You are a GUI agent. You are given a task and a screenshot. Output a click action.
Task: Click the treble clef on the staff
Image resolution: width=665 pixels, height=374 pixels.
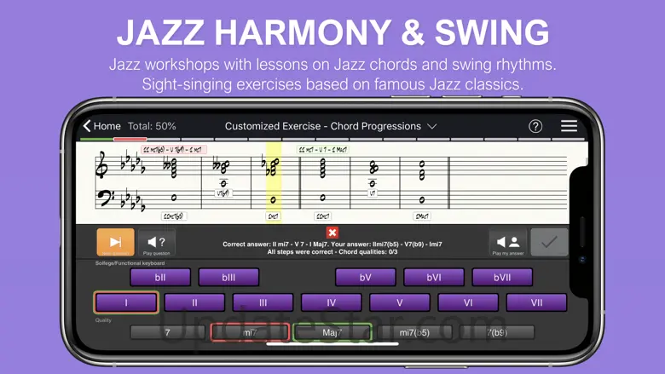point(101,165)
